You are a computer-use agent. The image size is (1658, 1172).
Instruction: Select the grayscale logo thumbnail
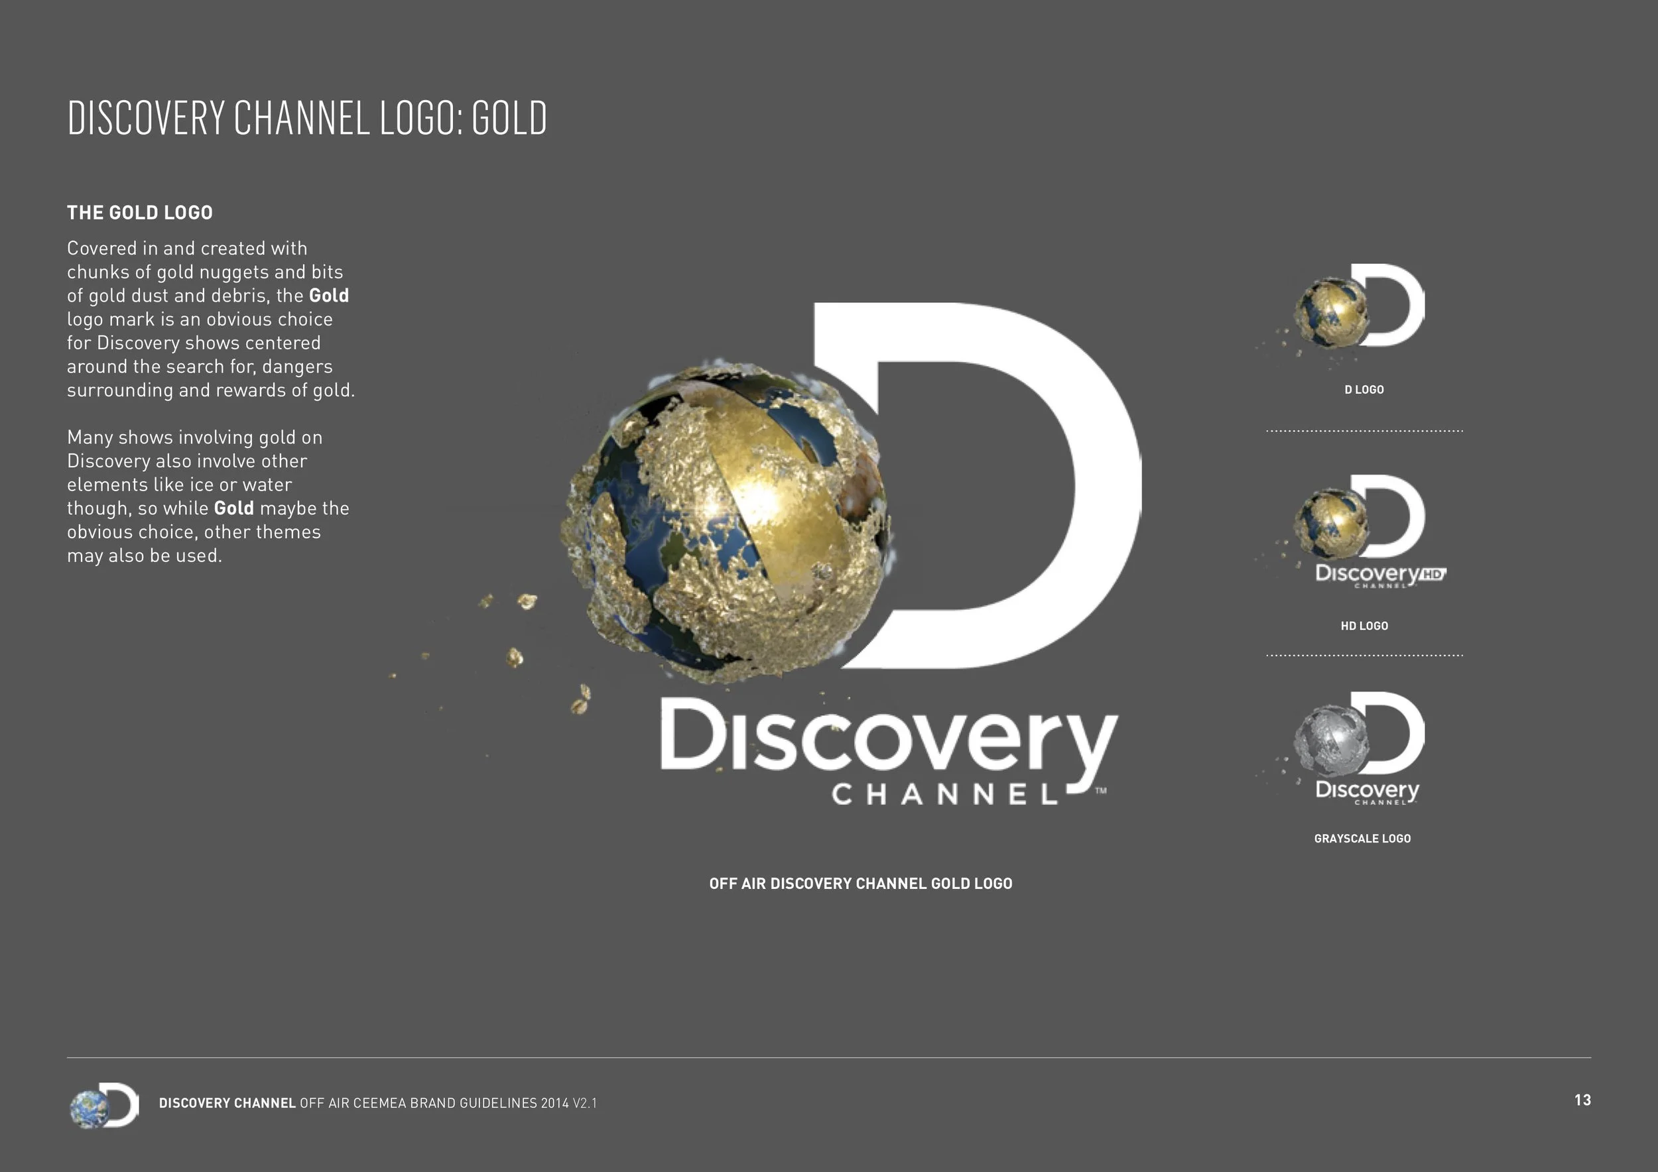click(x=1361, y=749)
